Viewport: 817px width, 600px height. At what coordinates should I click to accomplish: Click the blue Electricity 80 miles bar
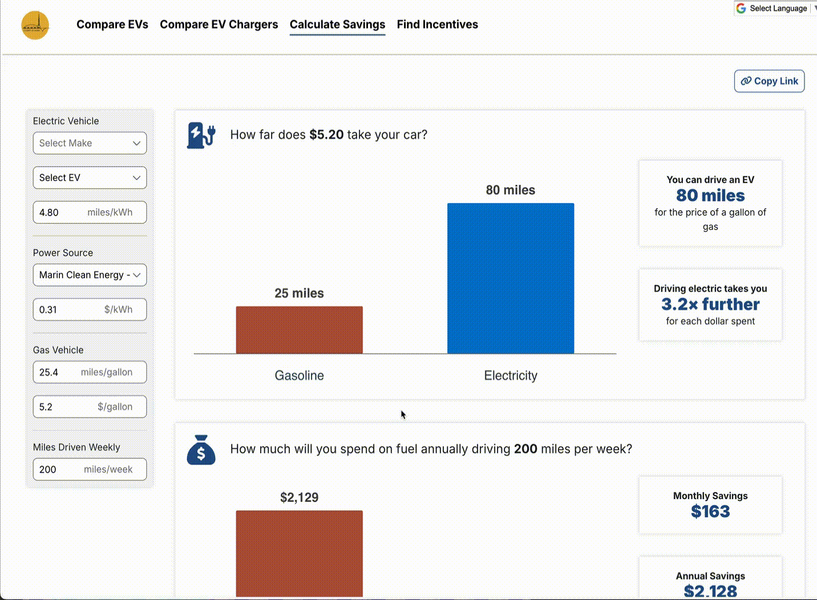[x=511, y=278]
